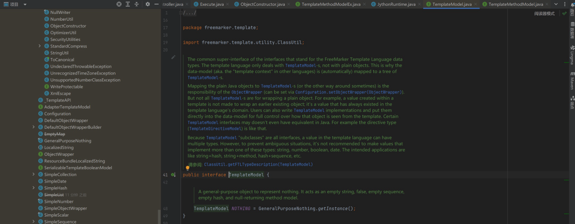The image size is (575, 224).
Task: Select SecurityUtilities in project tree
Action: [x=65, y=39]
